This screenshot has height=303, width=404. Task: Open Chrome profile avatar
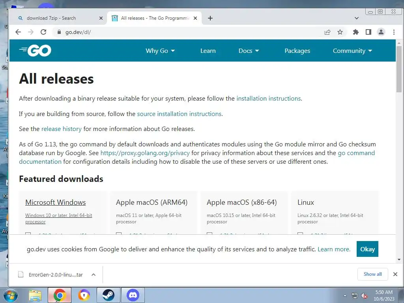click(381, 32)
